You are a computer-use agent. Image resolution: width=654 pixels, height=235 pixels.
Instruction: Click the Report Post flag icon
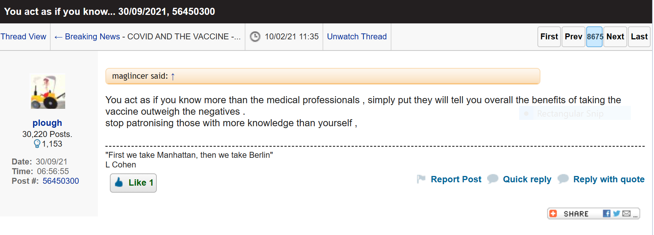coord(421,179)
